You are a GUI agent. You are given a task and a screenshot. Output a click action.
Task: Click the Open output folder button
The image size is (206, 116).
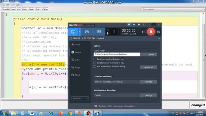152,54
